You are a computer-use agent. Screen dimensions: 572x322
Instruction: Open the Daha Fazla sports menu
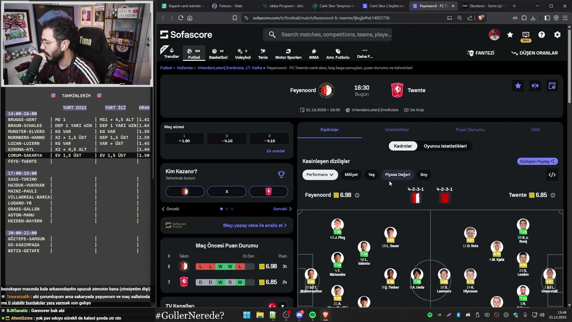(x=365, y=53)
